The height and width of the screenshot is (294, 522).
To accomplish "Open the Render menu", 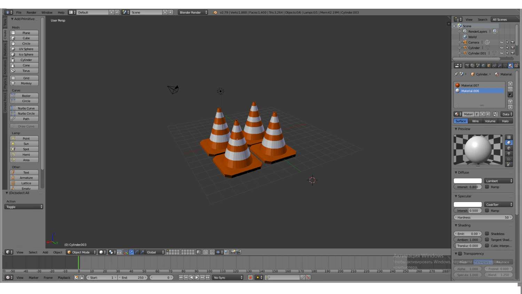I will 31,13.
